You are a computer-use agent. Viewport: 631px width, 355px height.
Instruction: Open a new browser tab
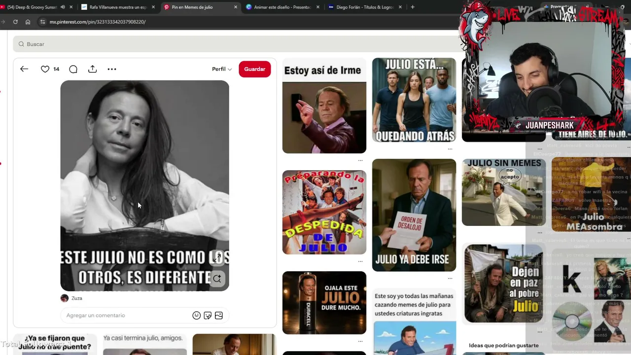(x=412, y=7)
